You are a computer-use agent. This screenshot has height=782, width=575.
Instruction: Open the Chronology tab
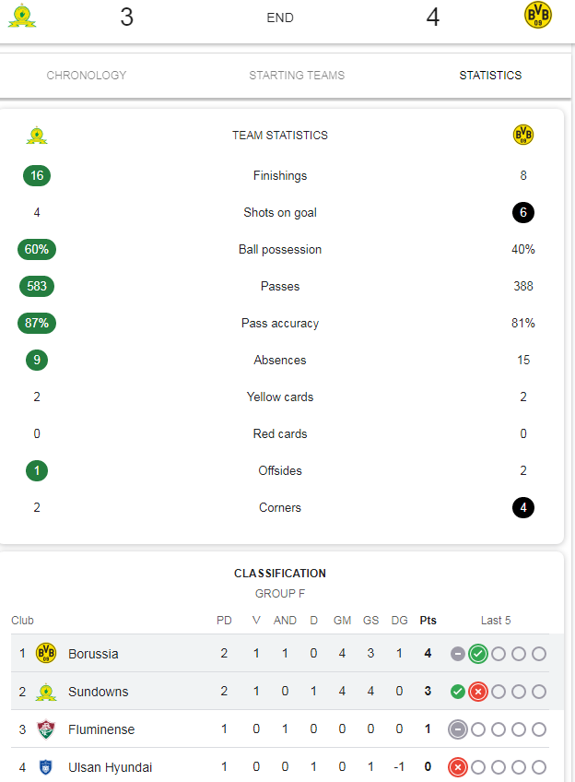point(87,76)
